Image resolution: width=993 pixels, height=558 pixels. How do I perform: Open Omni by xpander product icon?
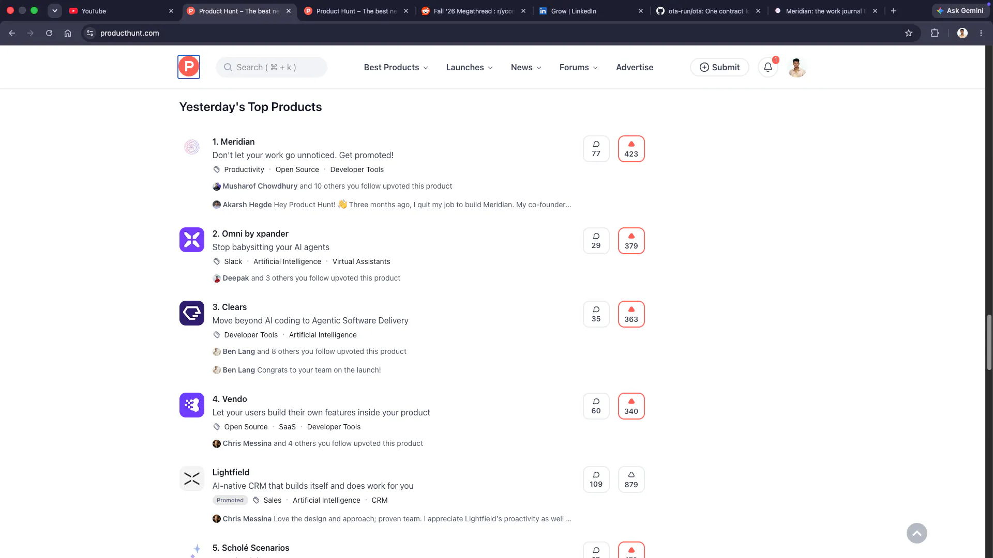point(192,240)
